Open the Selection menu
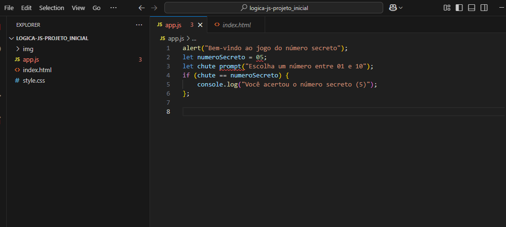Viewport: 506px width, 227px height. 52,8
